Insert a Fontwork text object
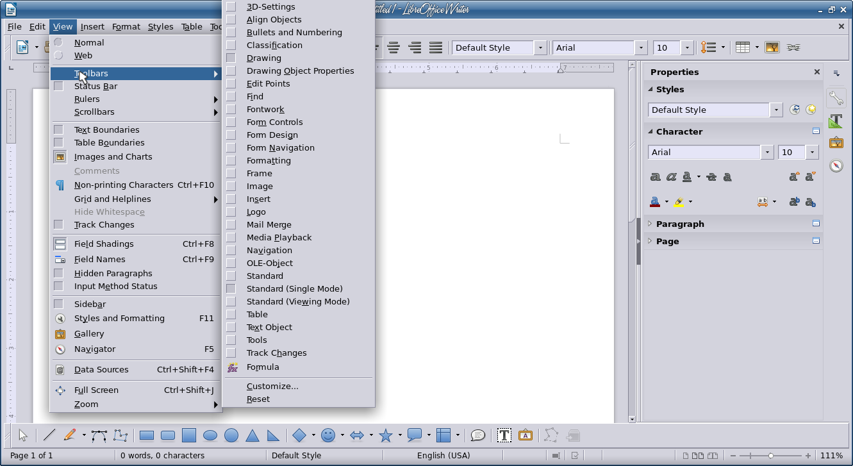Image resolution: width=853 pixels, height=466 pixels. click(x=526, y=436)
